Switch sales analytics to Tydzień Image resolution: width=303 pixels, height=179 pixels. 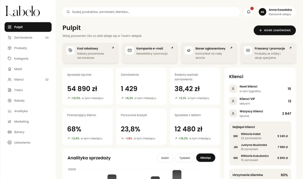tap(185, 158)
